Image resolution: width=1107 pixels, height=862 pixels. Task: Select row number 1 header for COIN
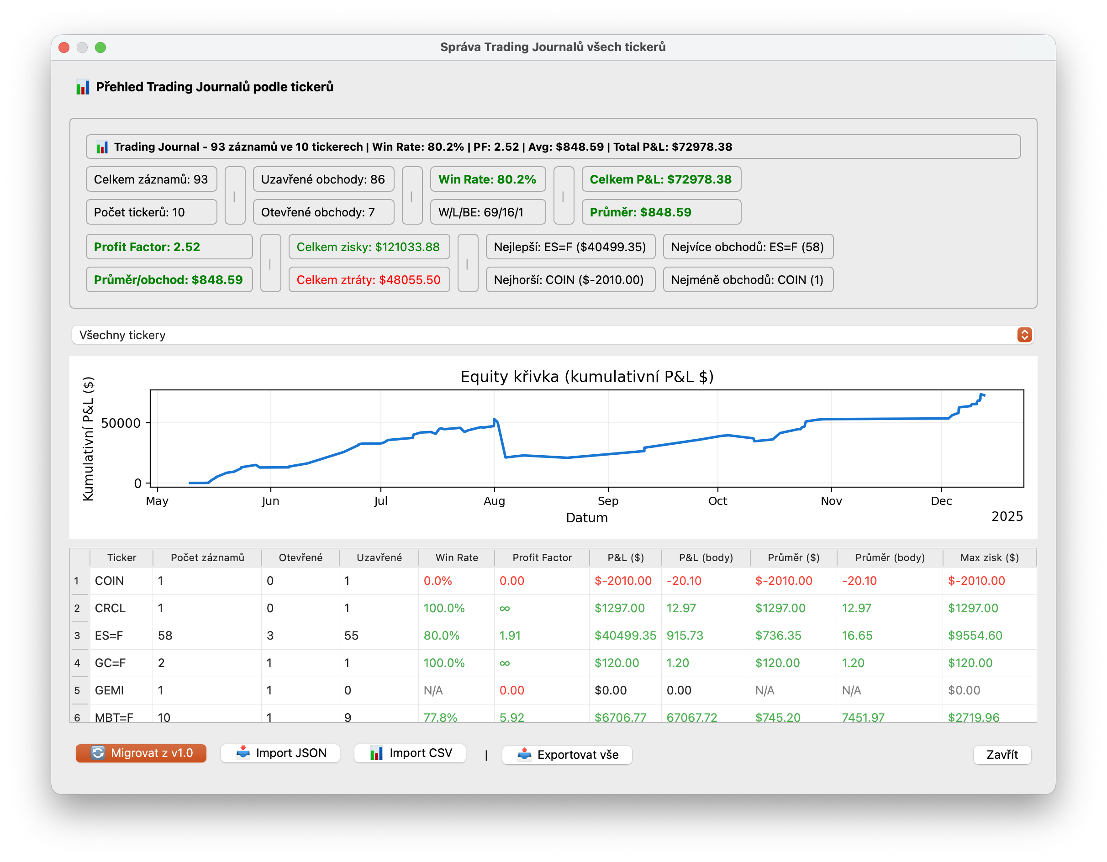(x=77, y=581)
